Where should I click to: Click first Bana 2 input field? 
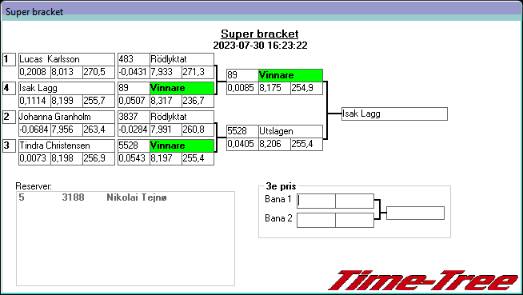pos(316,221)
